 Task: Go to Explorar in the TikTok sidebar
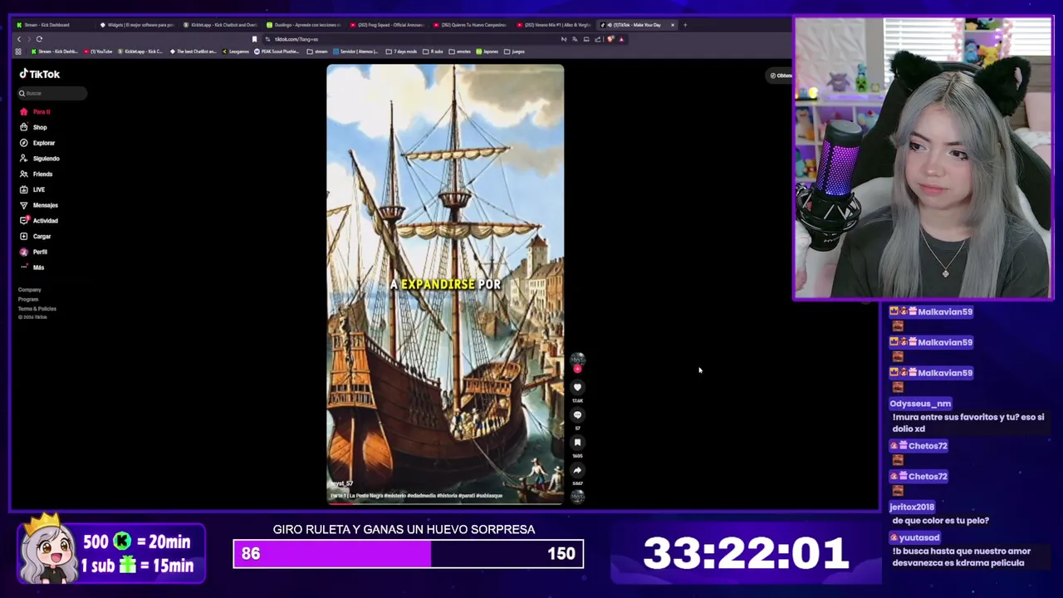tap(37, 143)
